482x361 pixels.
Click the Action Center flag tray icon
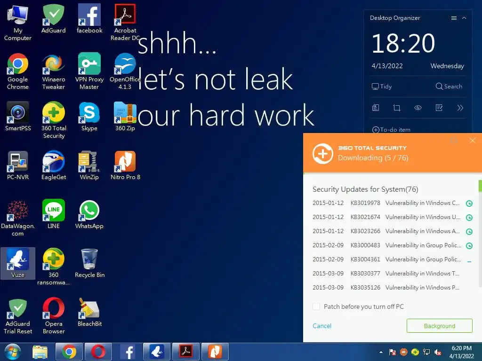click(392, 352)
